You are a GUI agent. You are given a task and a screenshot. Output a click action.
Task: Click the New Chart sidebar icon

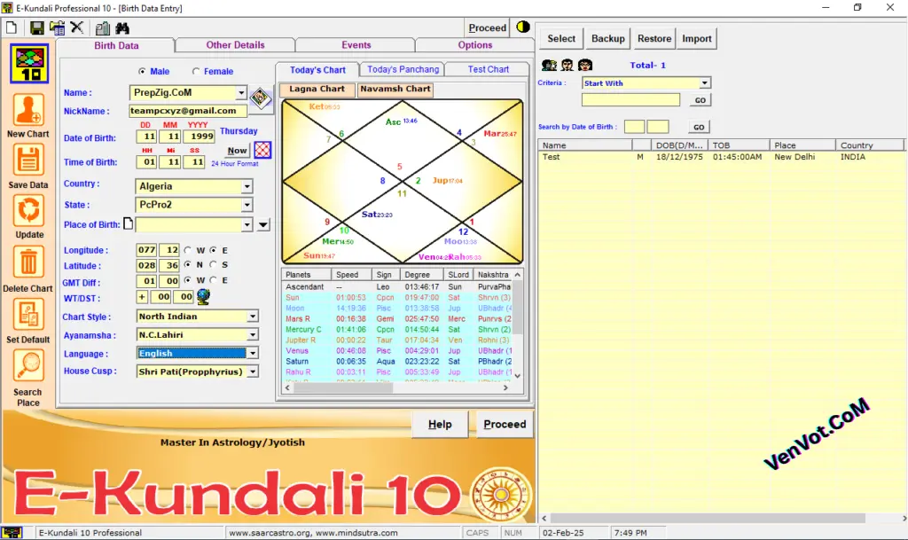point(27,110)
